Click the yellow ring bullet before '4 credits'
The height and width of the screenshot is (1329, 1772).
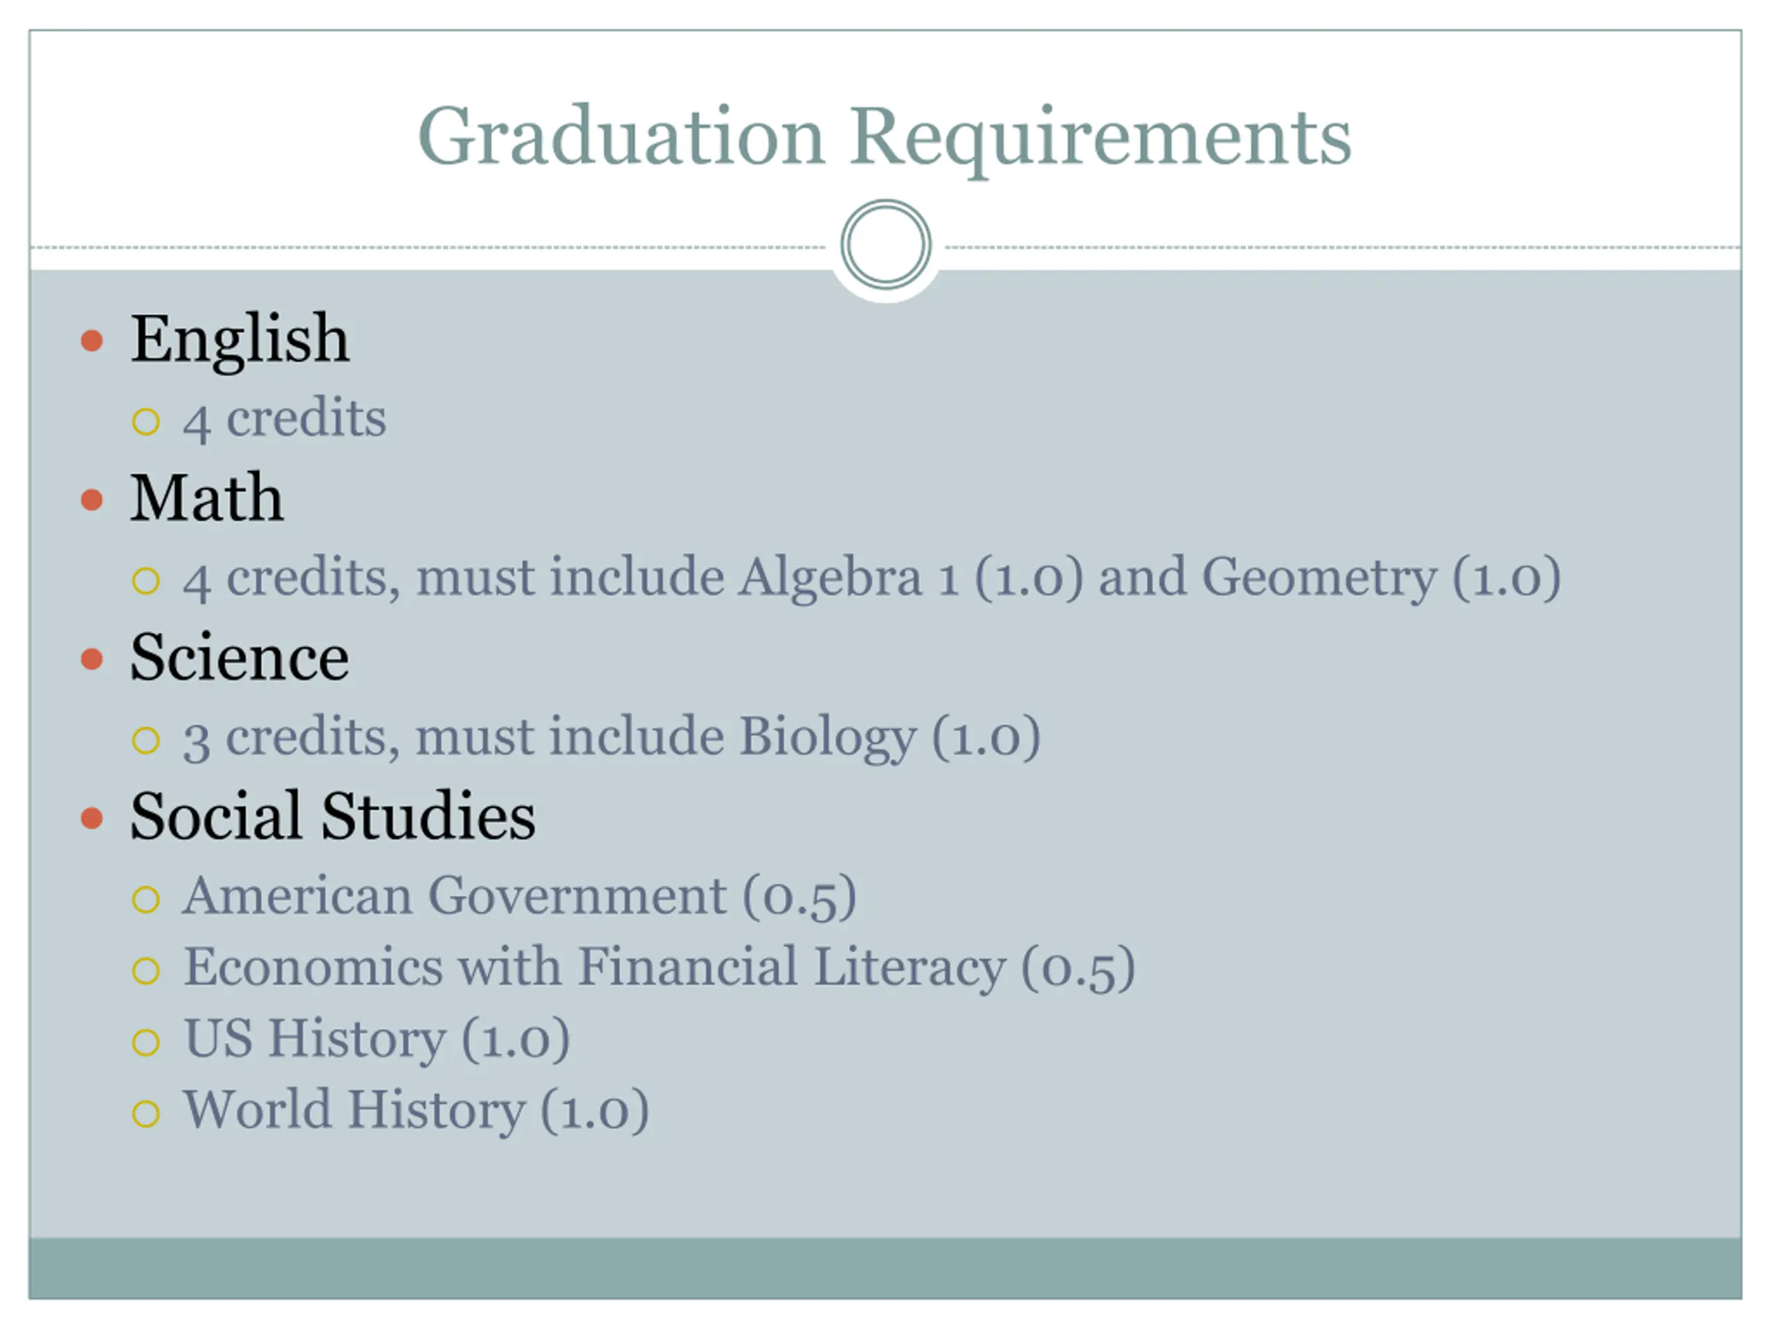tap(146, 422)
